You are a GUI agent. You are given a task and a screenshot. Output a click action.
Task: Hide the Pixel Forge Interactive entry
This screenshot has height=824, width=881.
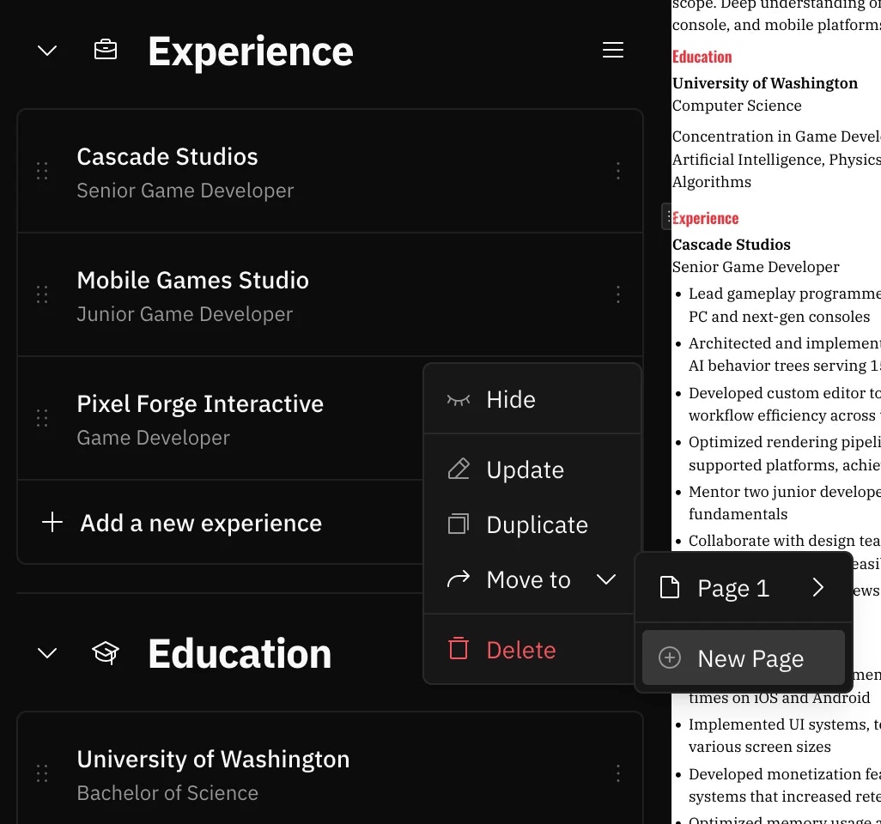coord(511,399)
